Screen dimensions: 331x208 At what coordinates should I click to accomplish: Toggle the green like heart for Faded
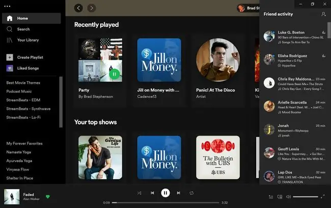(x=48, y=197)
